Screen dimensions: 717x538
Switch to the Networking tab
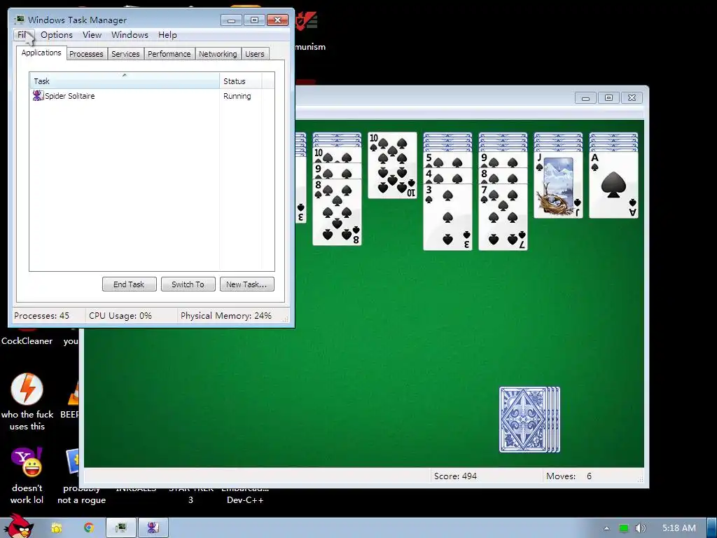[218, 54]
